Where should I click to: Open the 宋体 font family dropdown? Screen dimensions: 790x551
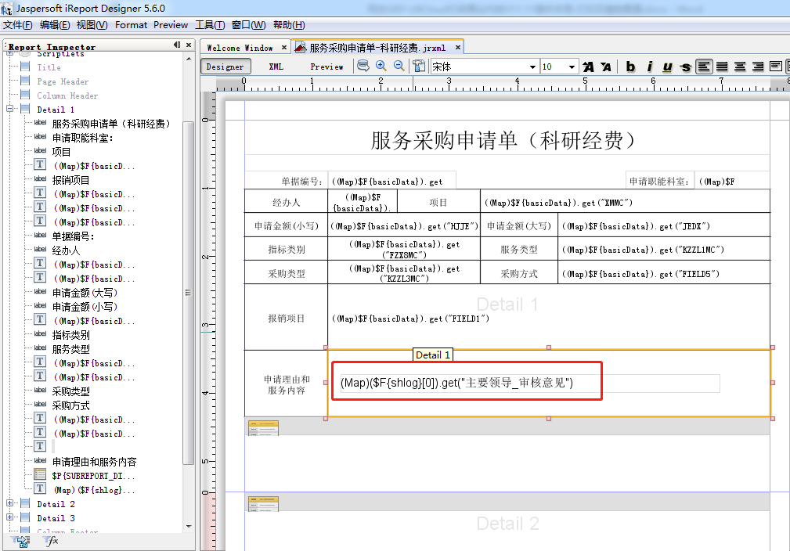point(484,67)
